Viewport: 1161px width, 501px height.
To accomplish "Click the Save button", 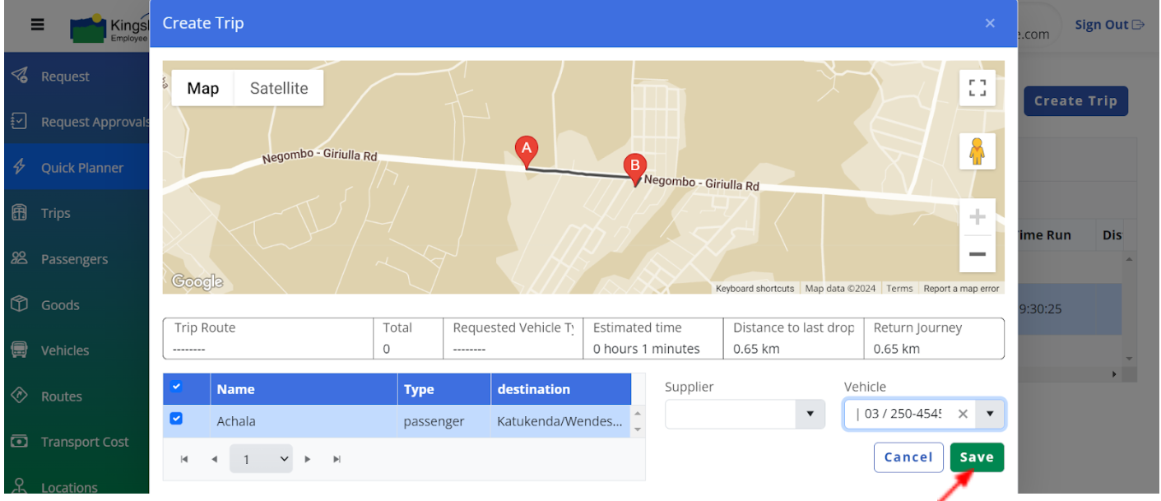I will point(977,457).
